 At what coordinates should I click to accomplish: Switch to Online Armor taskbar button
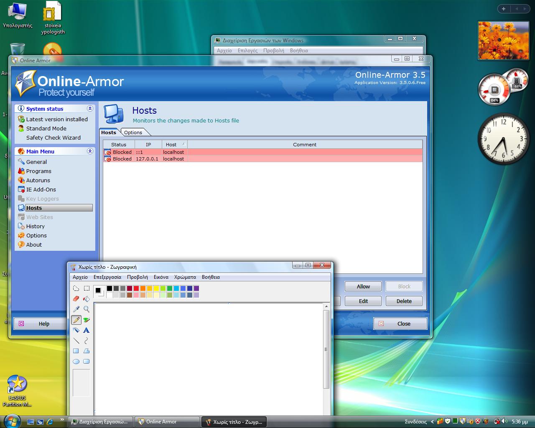coord(167,422)
